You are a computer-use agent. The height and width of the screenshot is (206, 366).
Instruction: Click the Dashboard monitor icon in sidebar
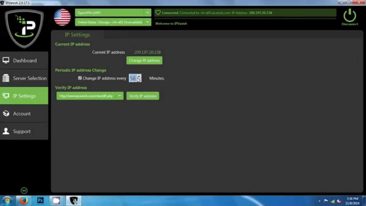(x=6, y=60)
